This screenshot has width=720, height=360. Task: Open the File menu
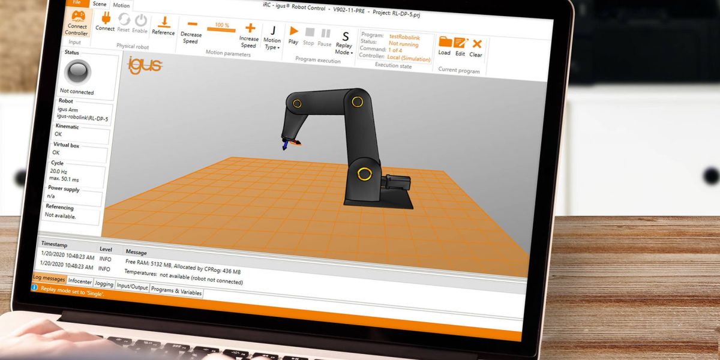pos(77,2)
